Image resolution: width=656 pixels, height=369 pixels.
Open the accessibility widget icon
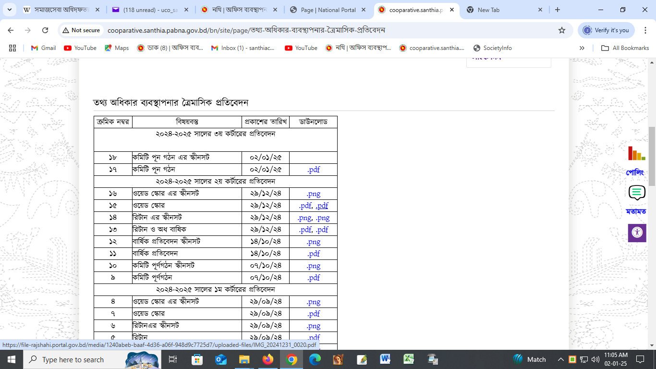(637, 233)
